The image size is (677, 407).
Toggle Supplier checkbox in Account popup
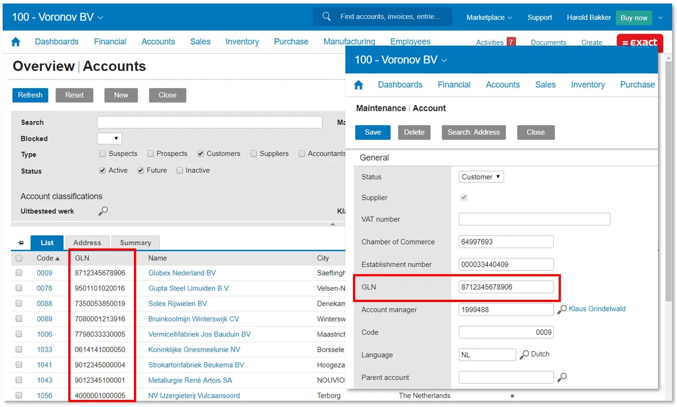[x=464, y=197]
